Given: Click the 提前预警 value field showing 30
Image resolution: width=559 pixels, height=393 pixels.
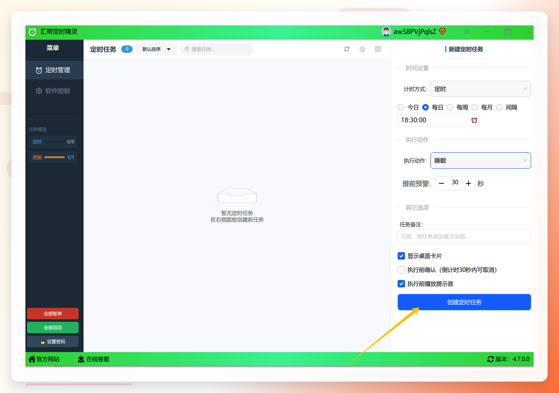Looking at the screenshot, I should (455, 183).
